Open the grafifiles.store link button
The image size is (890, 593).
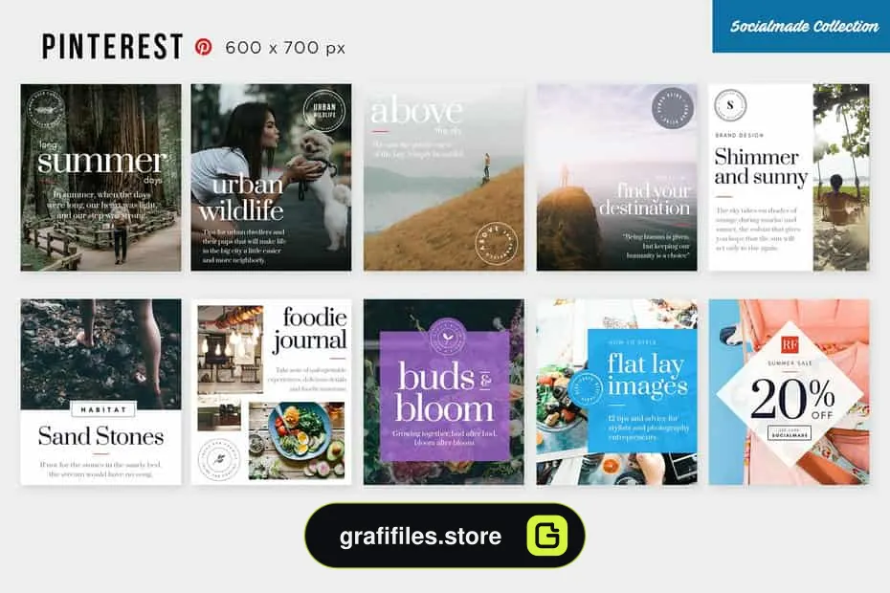point(445,535)
